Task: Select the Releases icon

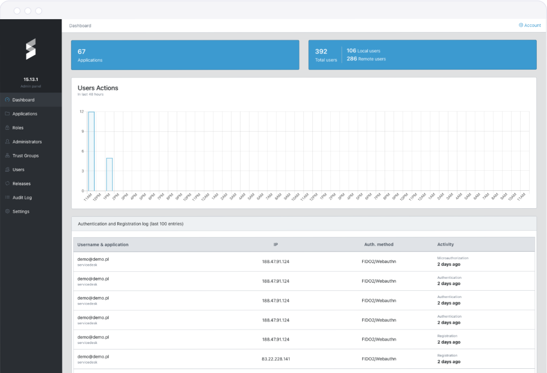Action: (7, 183)
